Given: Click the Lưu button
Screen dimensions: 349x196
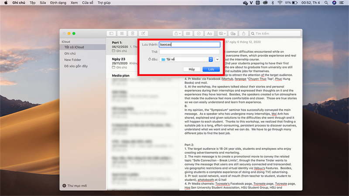Looking at the screenshot, I should click(x=211, y=69).
